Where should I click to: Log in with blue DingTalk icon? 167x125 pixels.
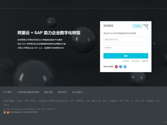[x=125, y=67]
